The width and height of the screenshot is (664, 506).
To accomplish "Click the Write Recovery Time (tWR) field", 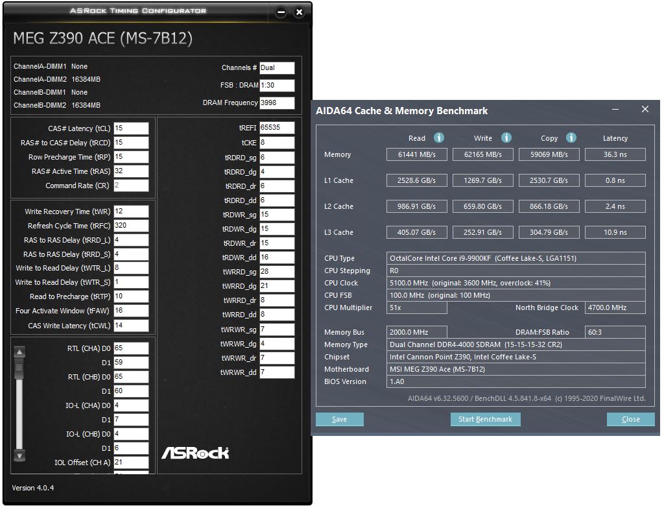I will point(131,211).
